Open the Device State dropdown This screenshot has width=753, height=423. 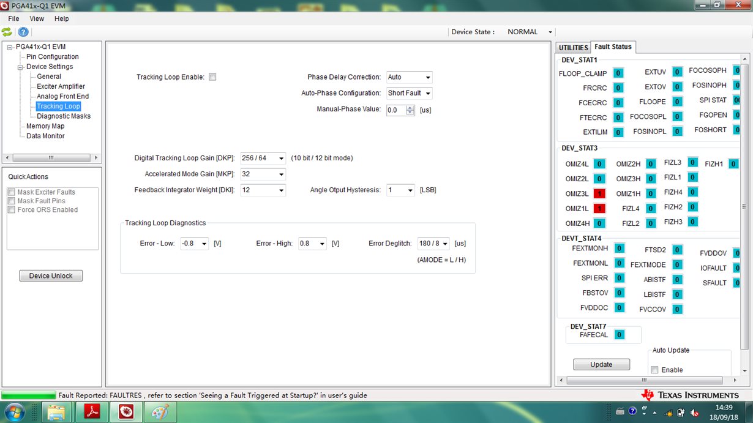(x=530, y=32)
